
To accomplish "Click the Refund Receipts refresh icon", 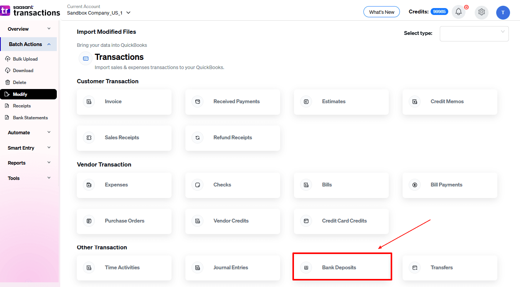I will tap(198, 138).
